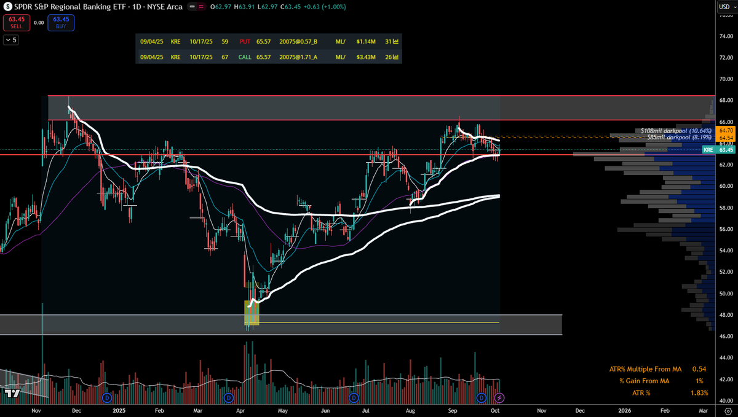Viewport: 738px width, 417px height.
Task: Click the 2026 label on the time axis
Action: (624, 410)
